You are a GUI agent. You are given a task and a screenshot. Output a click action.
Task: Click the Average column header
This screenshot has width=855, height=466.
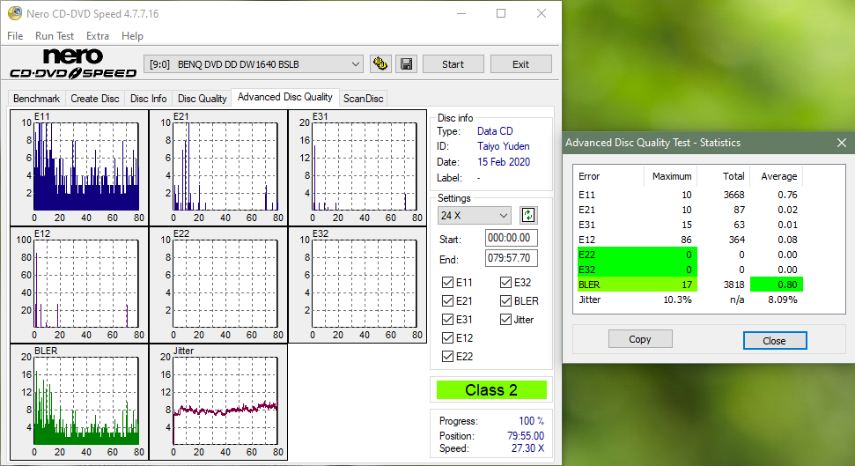point(778,176)
